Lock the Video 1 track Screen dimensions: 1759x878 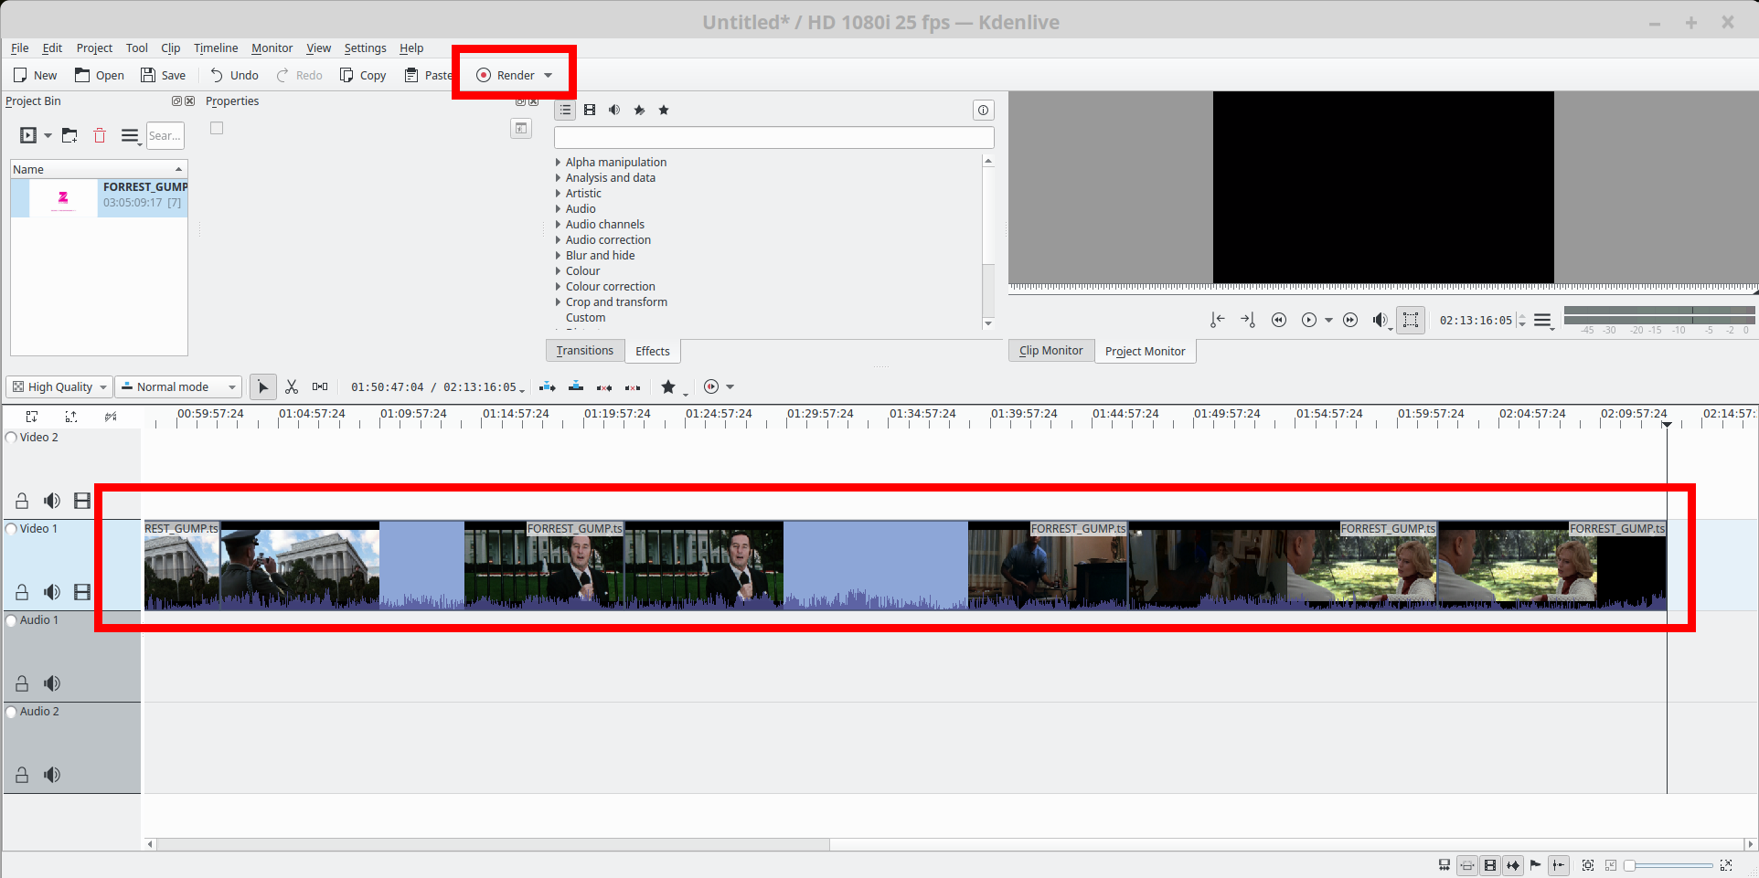pos(22,592)
